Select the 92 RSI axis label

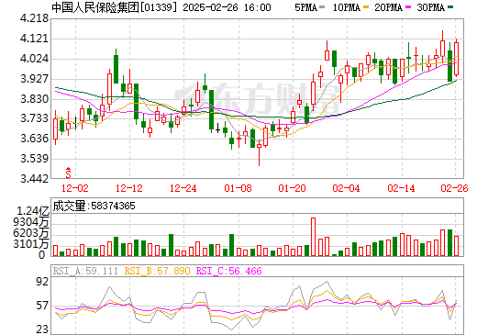click(x=42, y=282)
